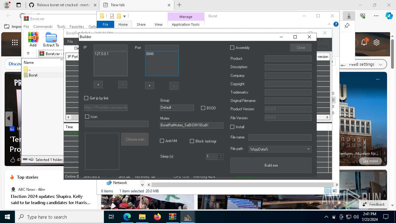Click the IP input field

[110, 48]
